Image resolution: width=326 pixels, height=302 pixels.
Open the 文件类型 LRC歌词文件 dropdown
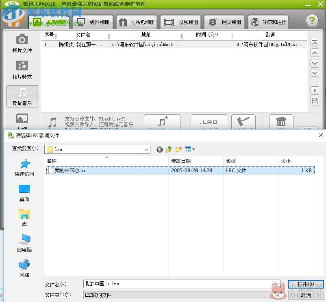[182, 295]
